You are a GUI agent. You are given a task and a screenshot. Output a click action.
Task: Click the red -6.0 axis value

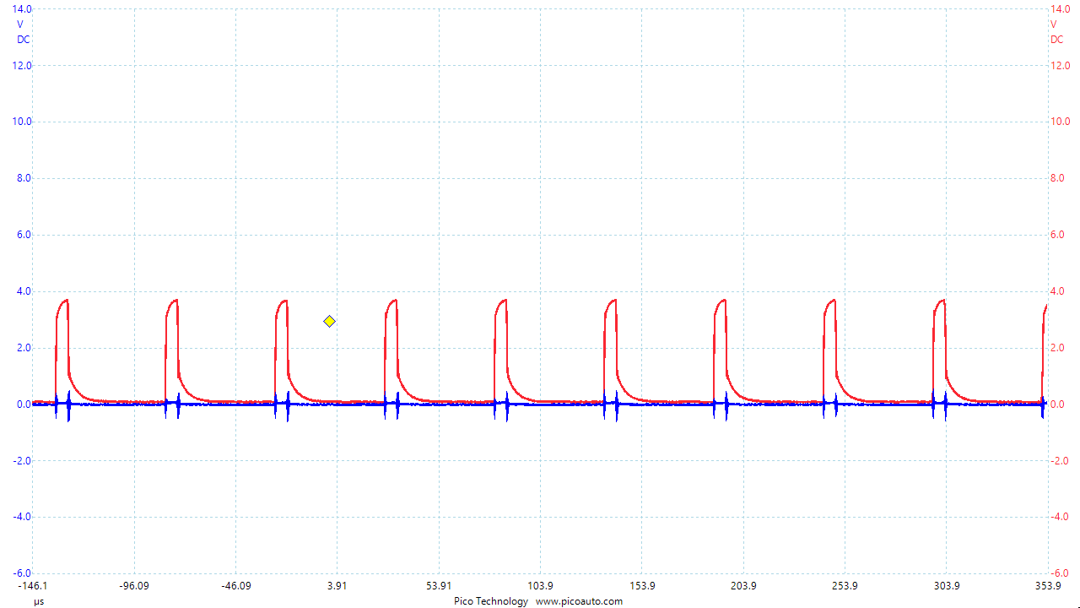click(1060, 573)
